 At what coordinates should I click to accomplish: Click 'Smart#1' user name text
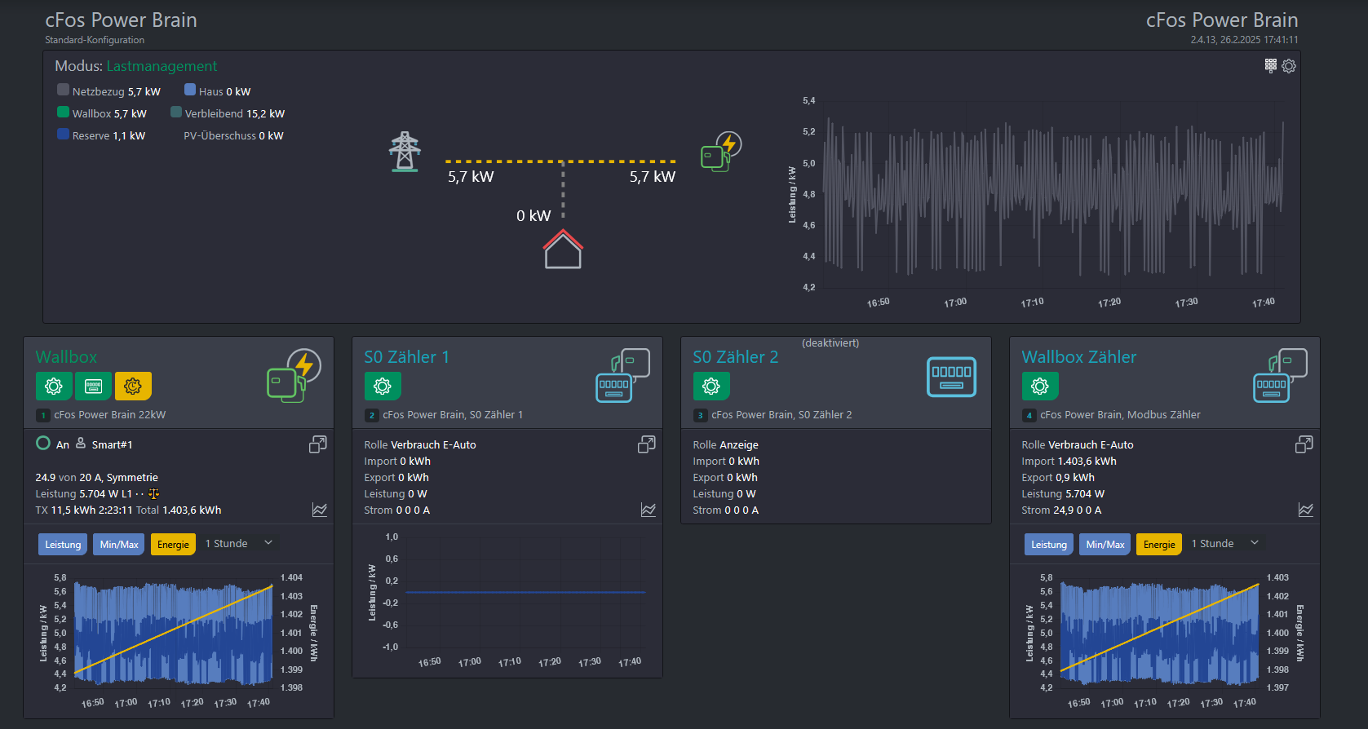(112, 444)
